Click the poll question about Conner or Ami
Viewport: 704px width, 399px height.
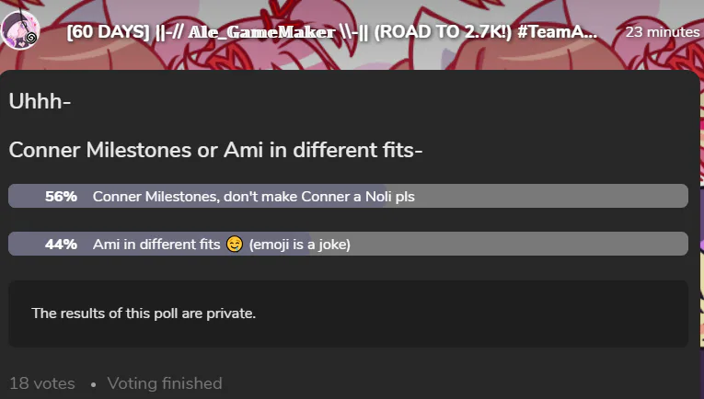point(215,150)
